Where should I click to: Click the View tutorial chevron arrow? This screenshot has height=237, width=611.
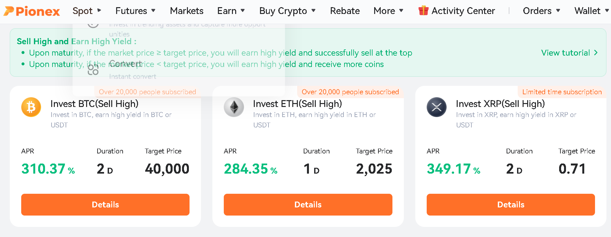(x=596, y=53)
